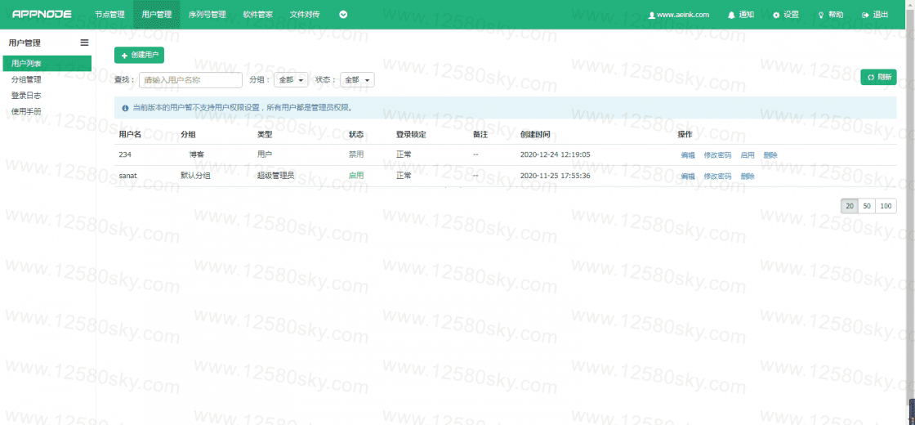Screen dimensions: 915x425
Task: Open the 状态 filter dropdown
Action: [x=357, y=80]
